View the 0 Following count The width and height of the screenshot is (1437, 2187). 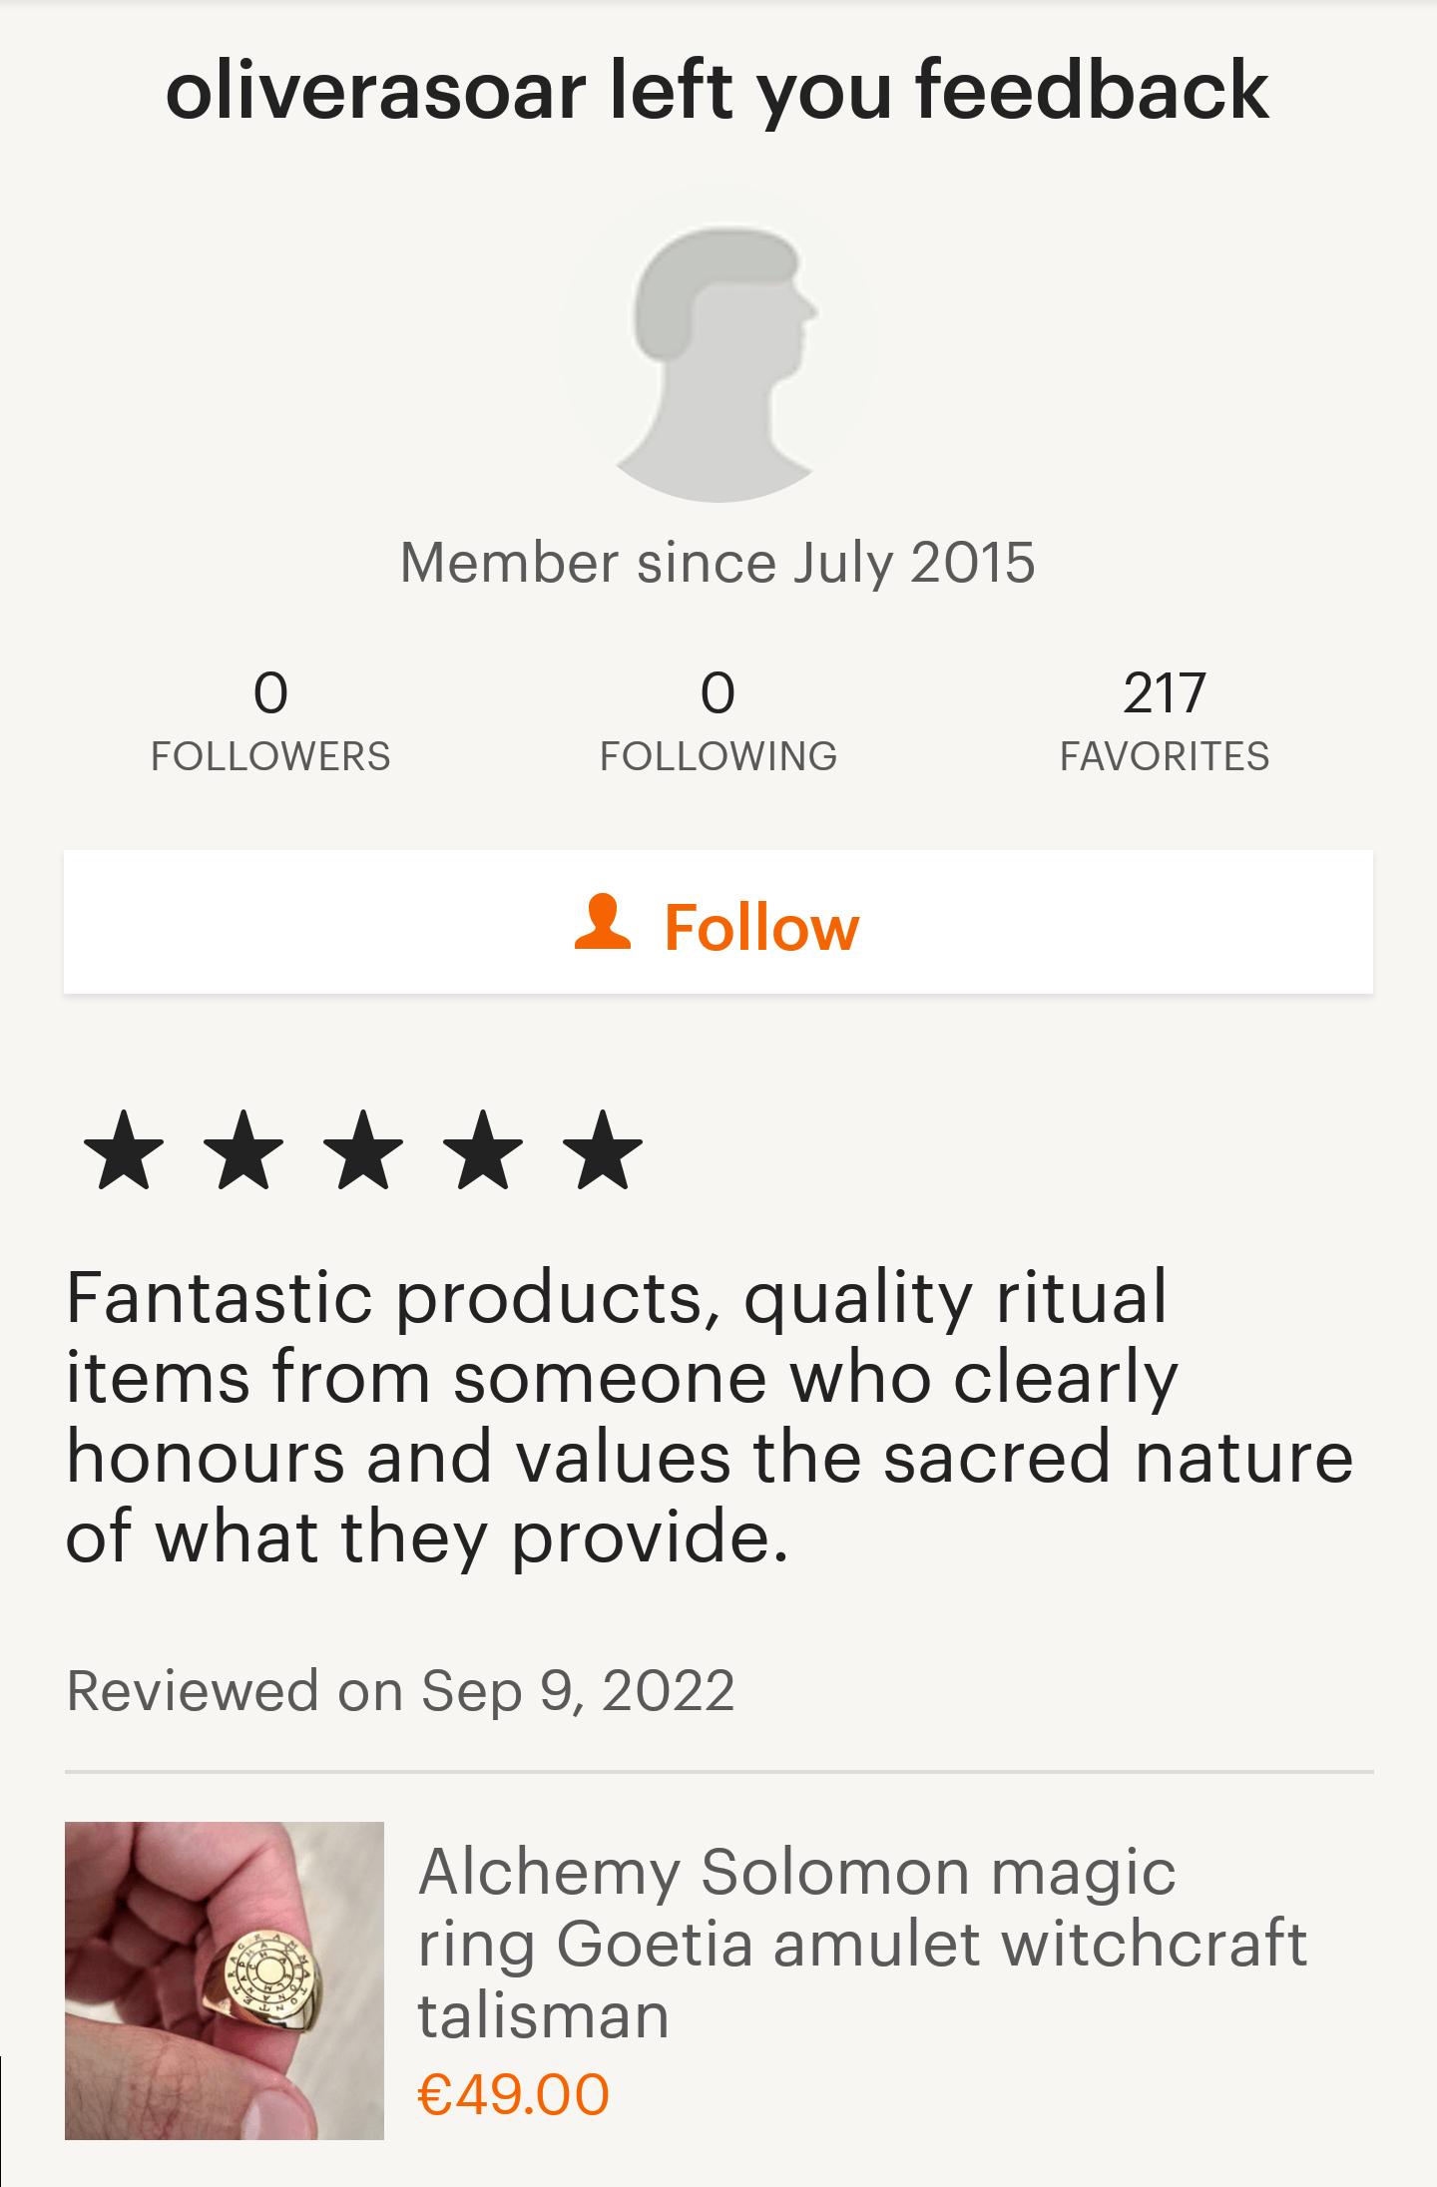point(718,692)
